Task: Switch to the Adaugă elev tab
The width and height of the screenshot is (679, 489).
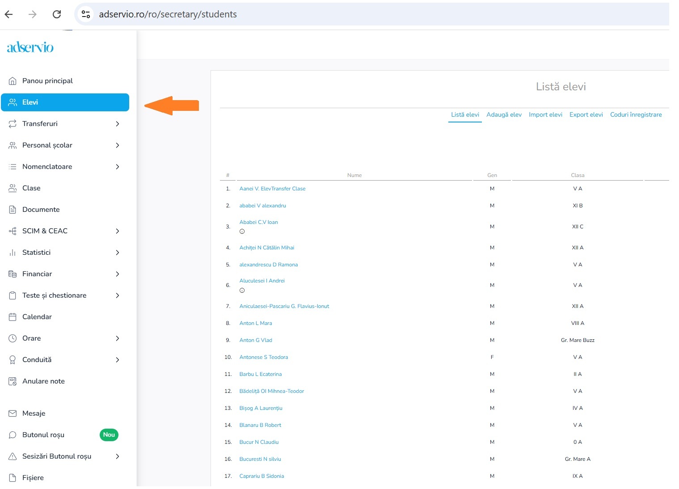Action: [504, 115]
